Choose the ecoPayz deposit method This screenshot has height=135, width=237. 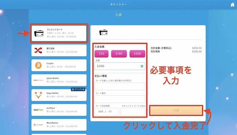[59, 110]
